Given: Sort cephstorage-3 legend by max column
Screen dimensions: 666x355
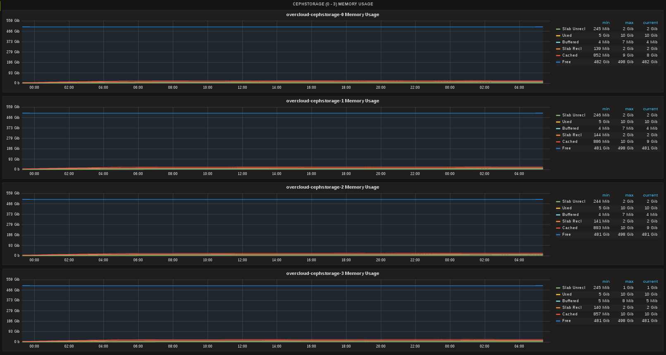Looking at the screenshot, I should tap(629, 282).
